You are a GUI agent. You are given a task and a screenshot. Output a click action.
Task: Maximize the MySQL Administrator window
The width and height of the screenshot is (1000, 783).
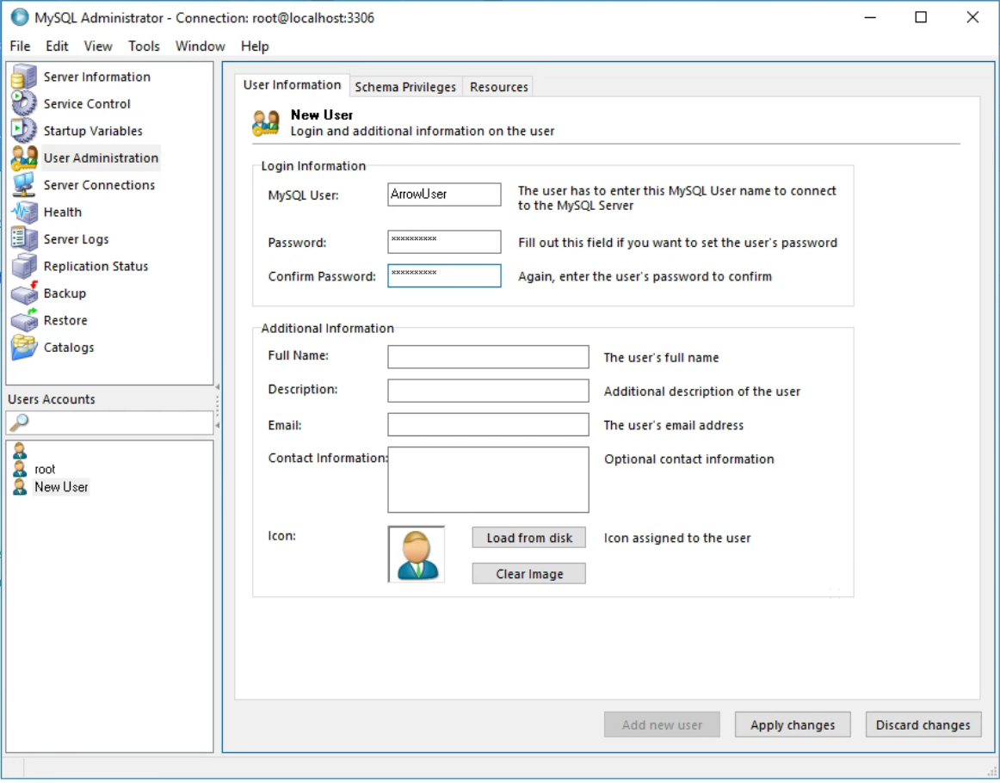coord(921,17)
